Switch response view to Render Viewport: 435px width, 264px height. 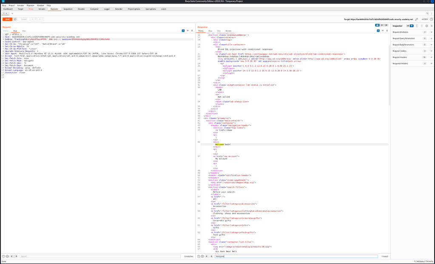pyautogui.click(x=228, y=31)
